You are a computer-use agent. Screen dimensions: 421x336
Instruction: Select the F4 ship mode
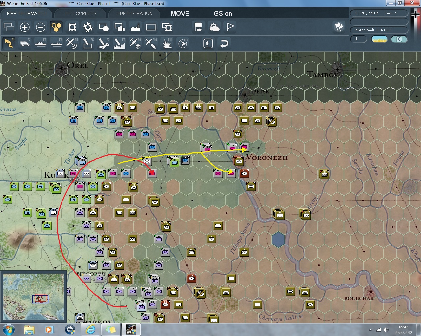56,43
